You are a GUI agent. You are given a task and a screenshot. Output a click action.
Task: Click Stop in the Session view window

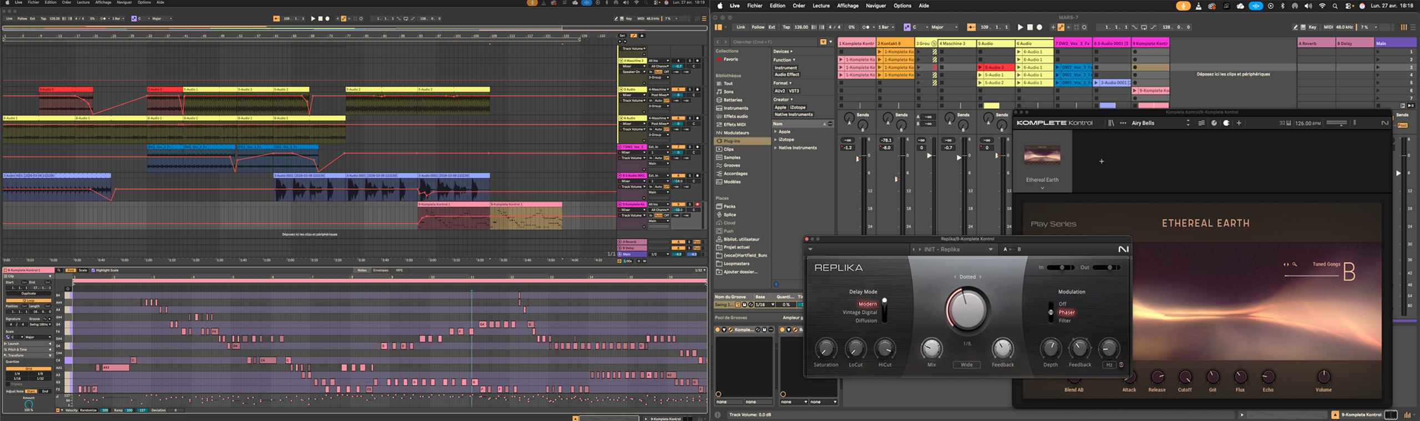(x=1030, y=27)
